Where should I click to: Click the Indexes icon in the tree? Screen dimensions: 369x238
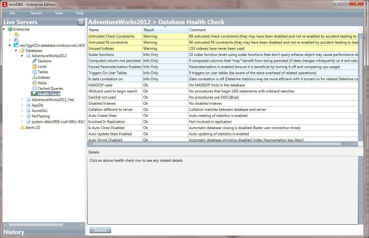click(x=34, y=77)
